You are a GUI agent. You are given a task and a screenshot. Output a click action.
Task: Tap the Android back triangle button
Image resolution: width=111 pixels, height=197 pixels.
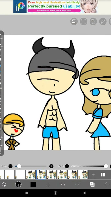(84, 193)
